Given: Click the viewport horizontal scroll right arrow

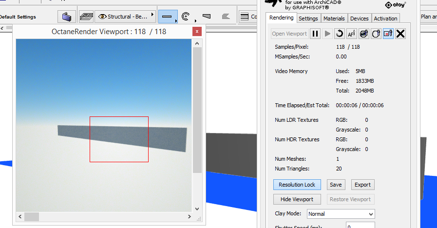Looking at the screenshot, I should 189,217.
